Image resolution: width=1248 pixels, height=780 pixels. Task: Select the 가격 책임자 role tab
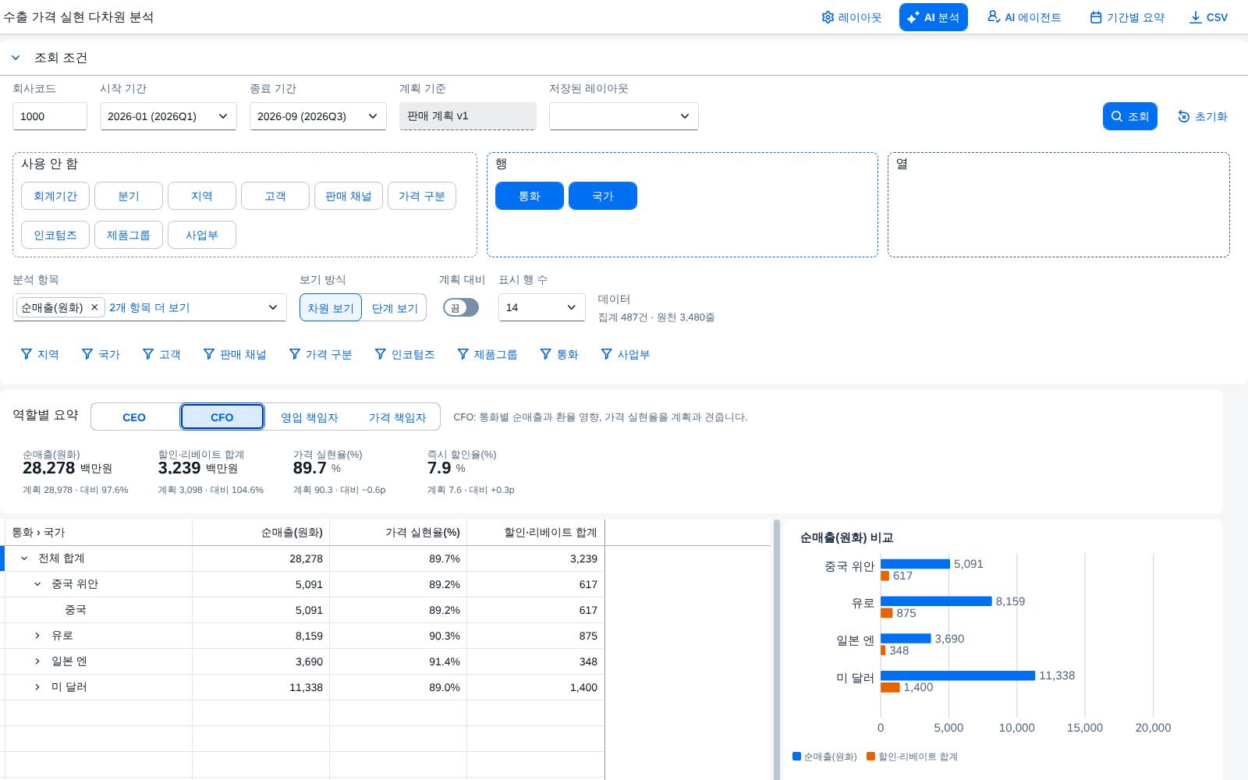398,417
